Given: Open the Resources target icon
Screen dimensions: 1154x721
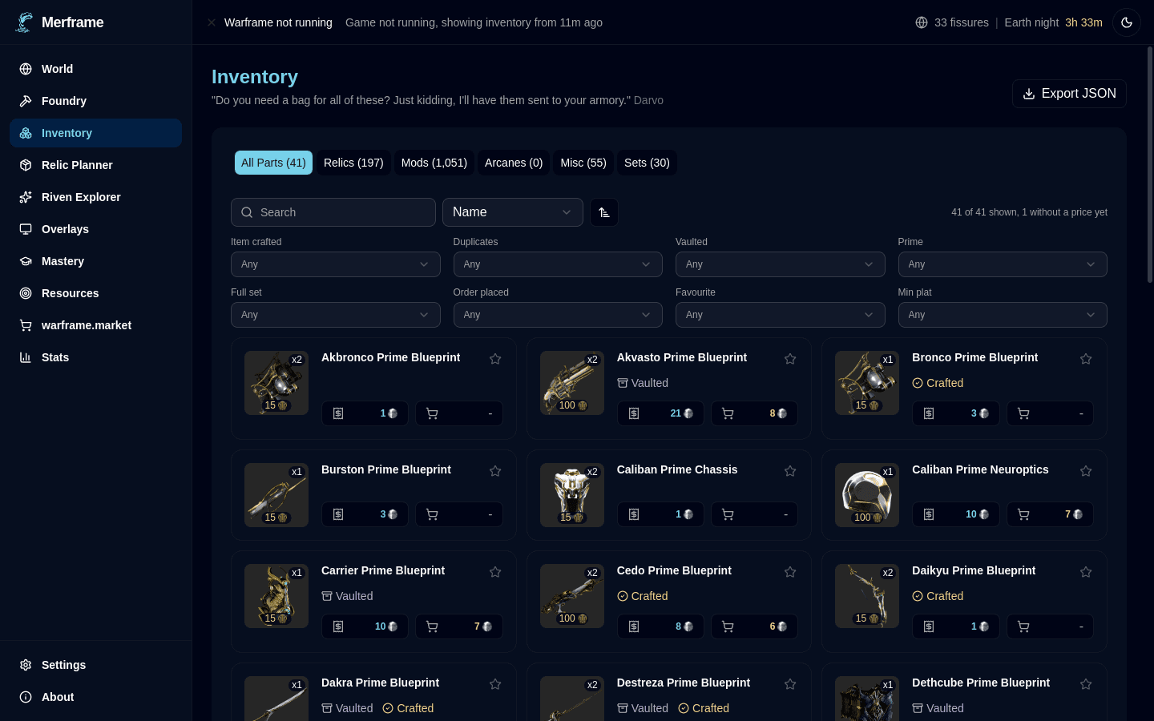Looking at the screenshot, I should click(26, 293).
